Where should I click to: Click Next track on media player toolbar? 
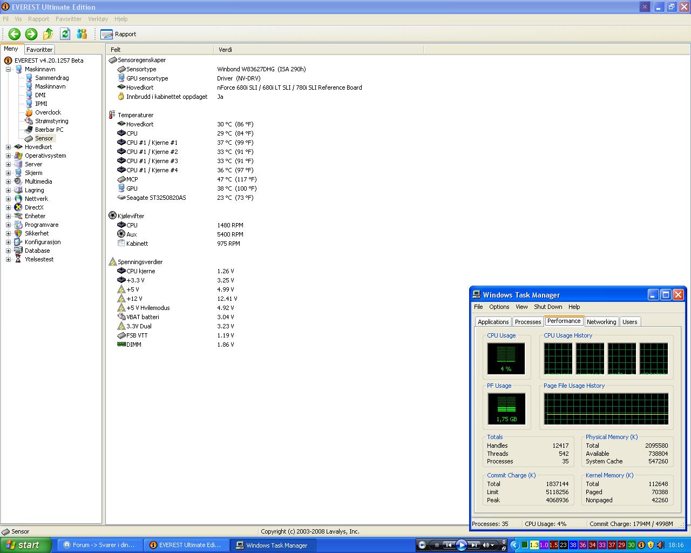(x=473, y=545)
